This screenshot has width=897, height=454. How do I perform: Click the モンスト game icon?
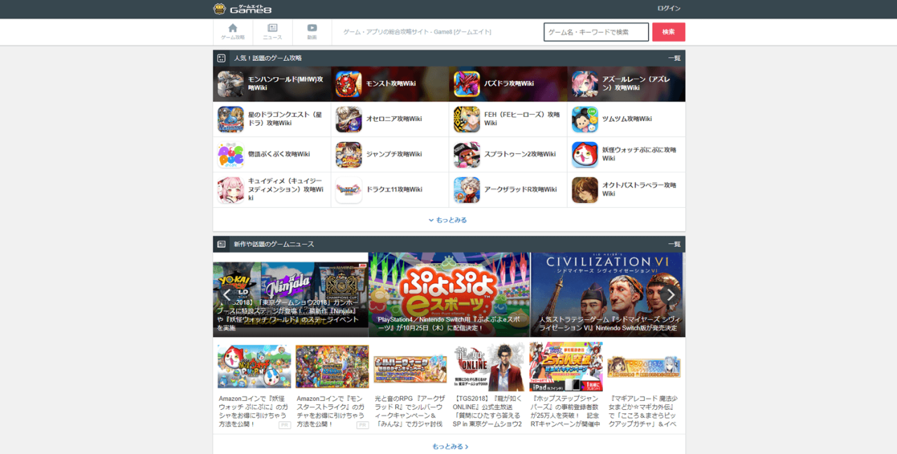[x=348, y=84]
